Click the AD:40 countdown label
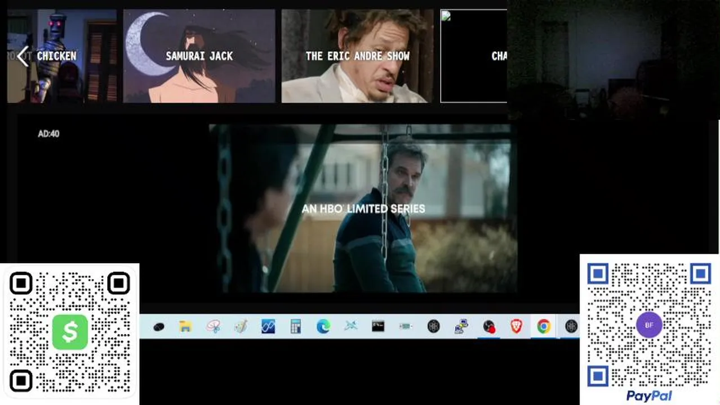720x405 pixels. pos(48,134)
